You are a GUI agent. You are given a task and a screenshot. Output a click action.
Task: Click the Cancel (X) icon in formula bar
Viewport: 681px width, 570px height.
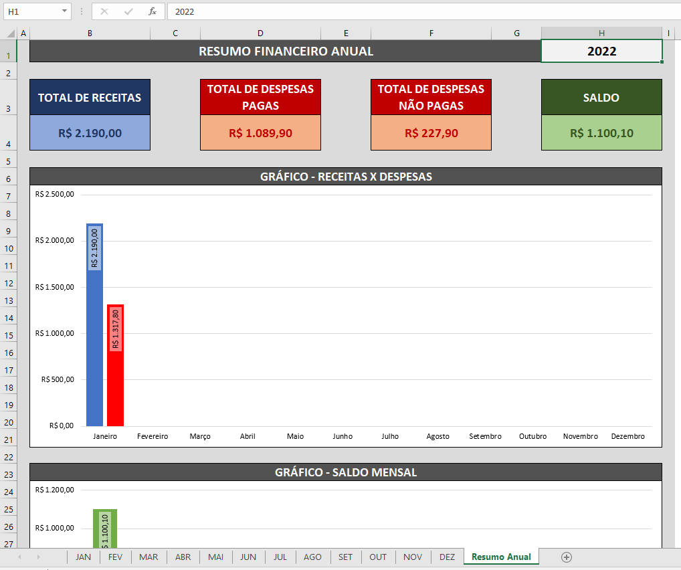click(x=104, y=11)
